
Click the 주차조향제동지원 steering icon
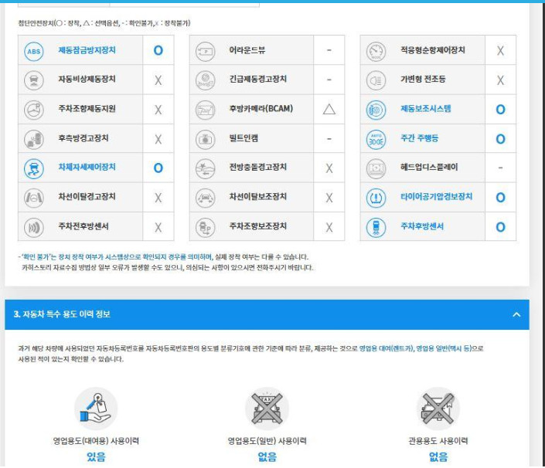34,110
